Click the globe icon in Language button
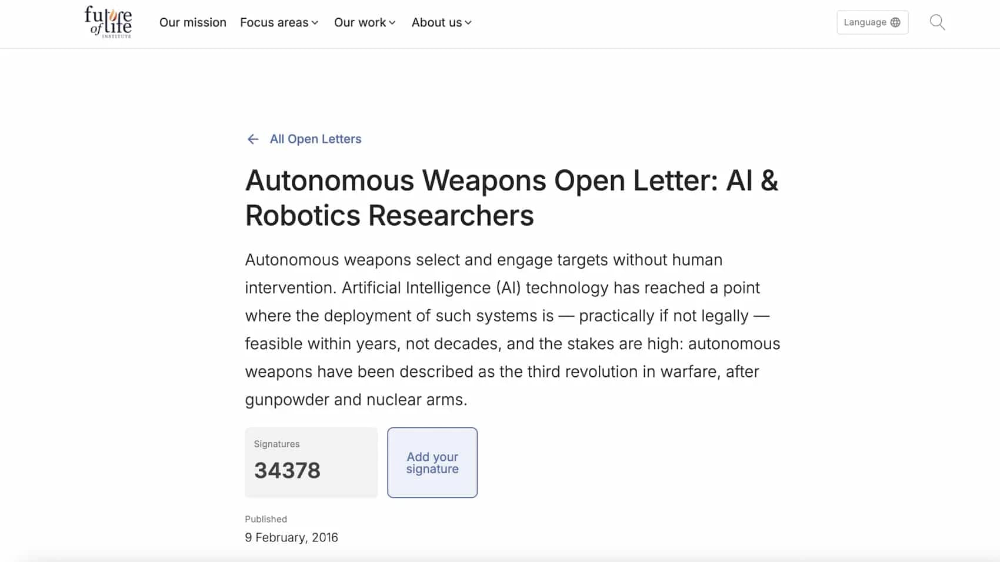Viewport: 1000px width, 562px height. coord(895,22)
